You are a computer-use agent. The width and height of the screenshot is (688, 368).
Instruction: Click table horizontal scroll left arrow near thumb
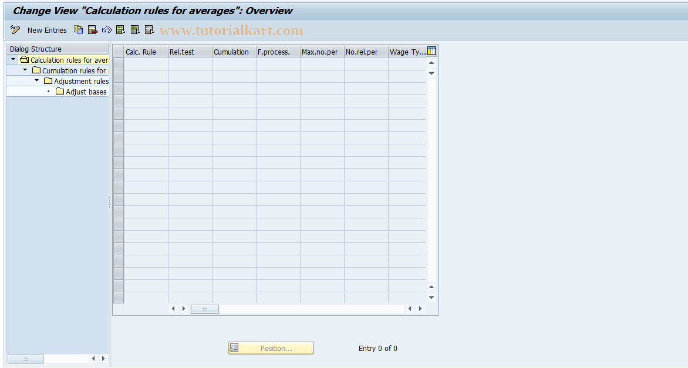[x=173, y=309]
